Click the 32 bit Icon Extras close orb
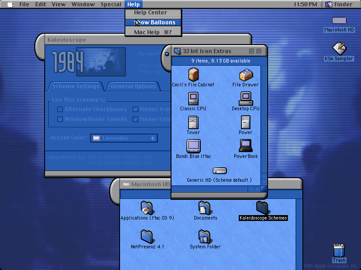Screen dimensions: 361x270 click(167, 54)
